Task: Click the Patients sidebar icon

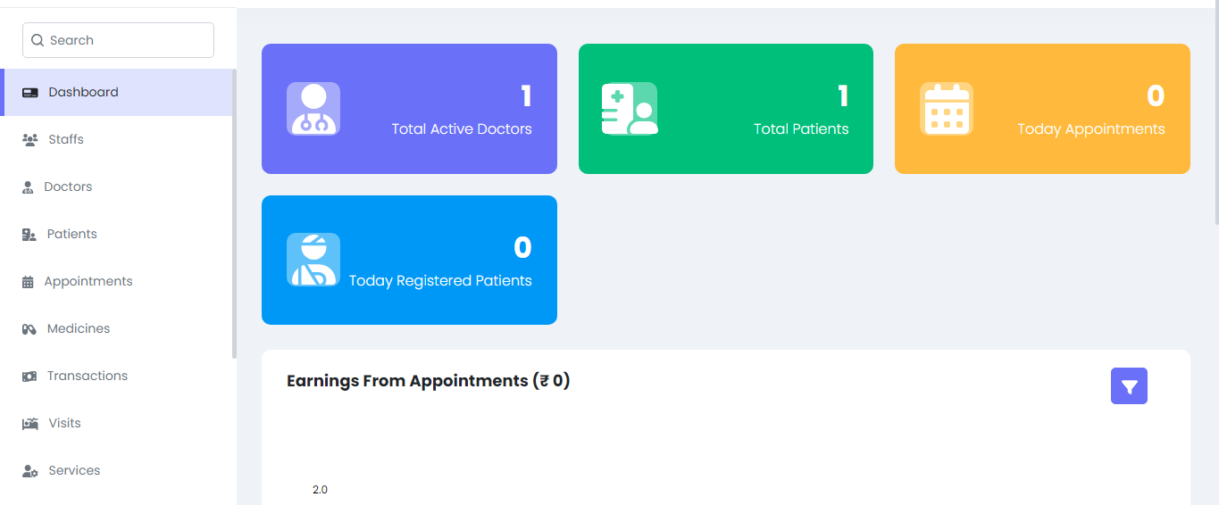Action: [29, 235]
